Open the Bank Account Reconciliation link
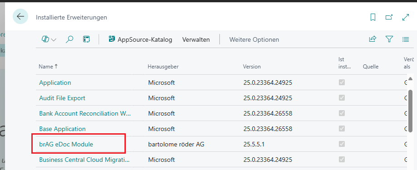The height and width of the screenshot is (170, 417). 85,113
